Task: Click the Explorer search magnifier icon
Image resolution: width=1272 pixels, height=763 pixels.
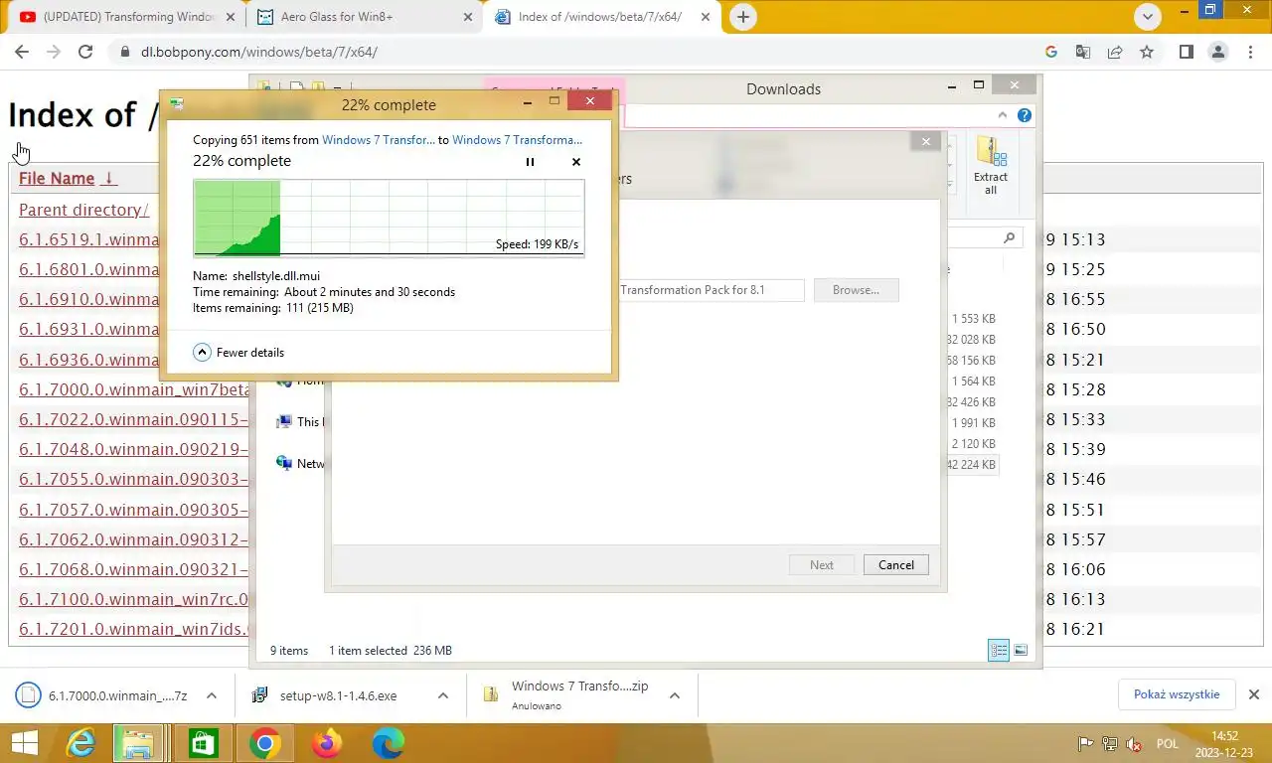Action: pos(1010,237)
